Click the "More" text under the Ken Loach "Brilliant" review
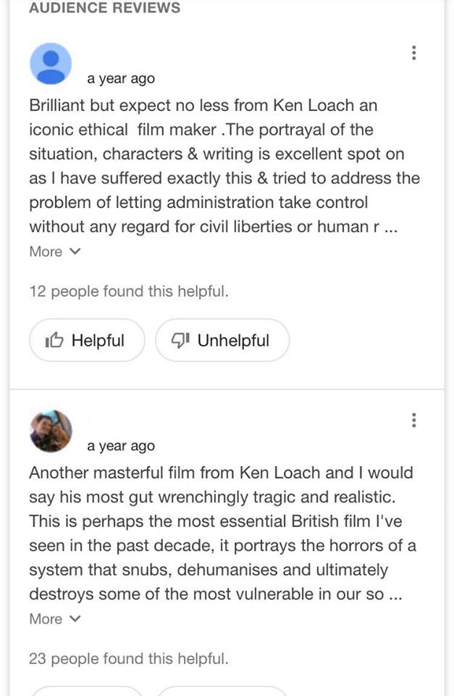Screen dimensions: 454x696 (46, 252)
